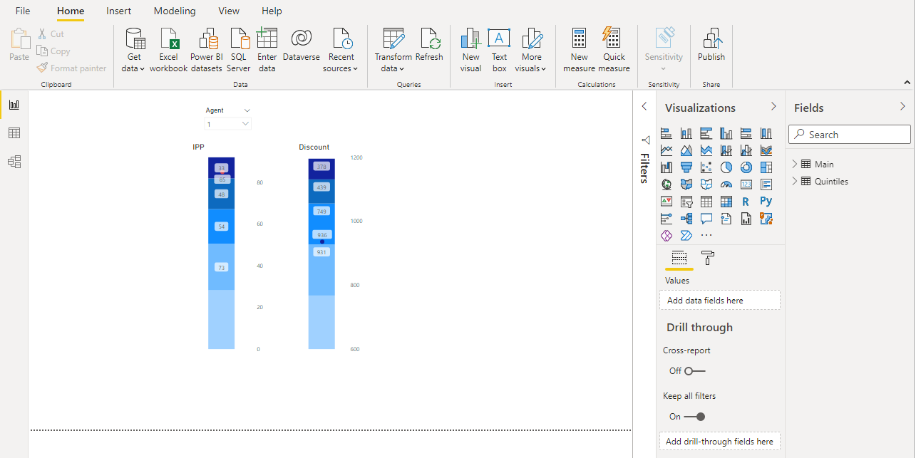This screenshot has width=921, height=458.
Task: Switch to the View ribbon tab
Action: pos(229,11)
